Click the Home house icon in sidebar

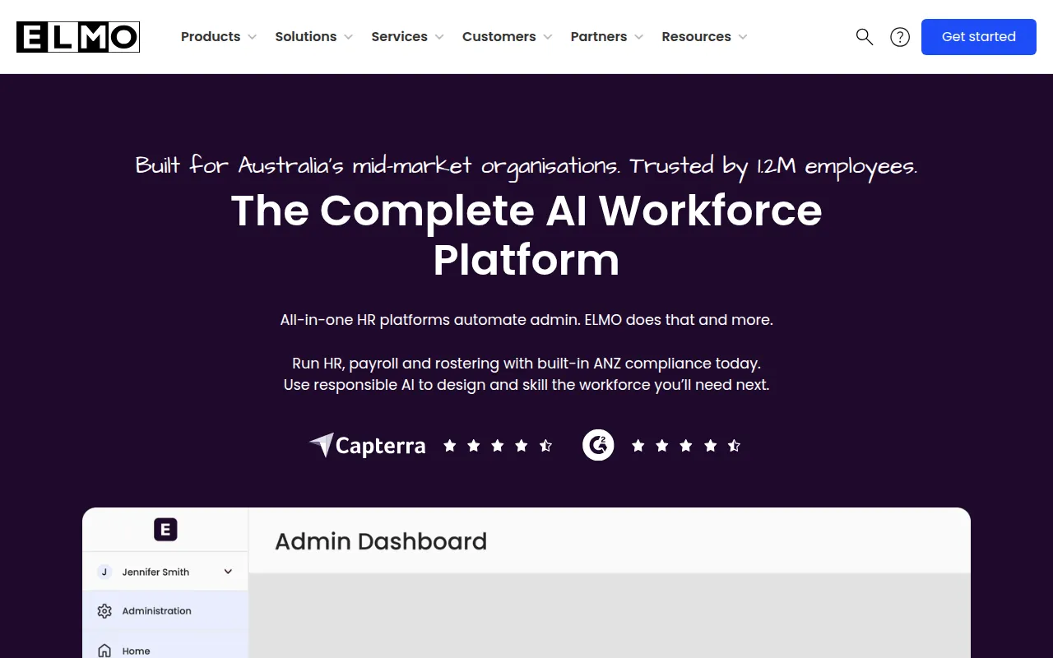click(x=104, y=651)
